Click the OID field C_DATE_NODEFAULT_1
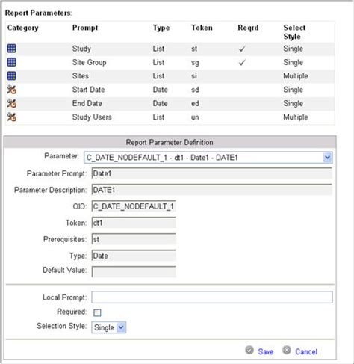This screenshot has width=354, height=364. (x=134, y=206)
